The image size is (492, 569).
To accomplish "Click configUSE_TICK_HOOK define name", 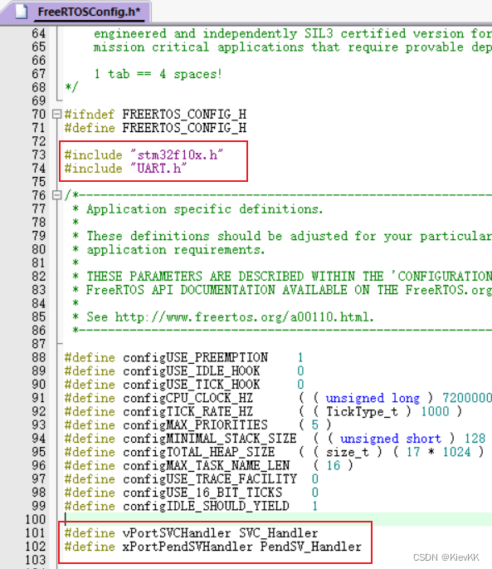I will pyautogui.click(x=191, y=385).
